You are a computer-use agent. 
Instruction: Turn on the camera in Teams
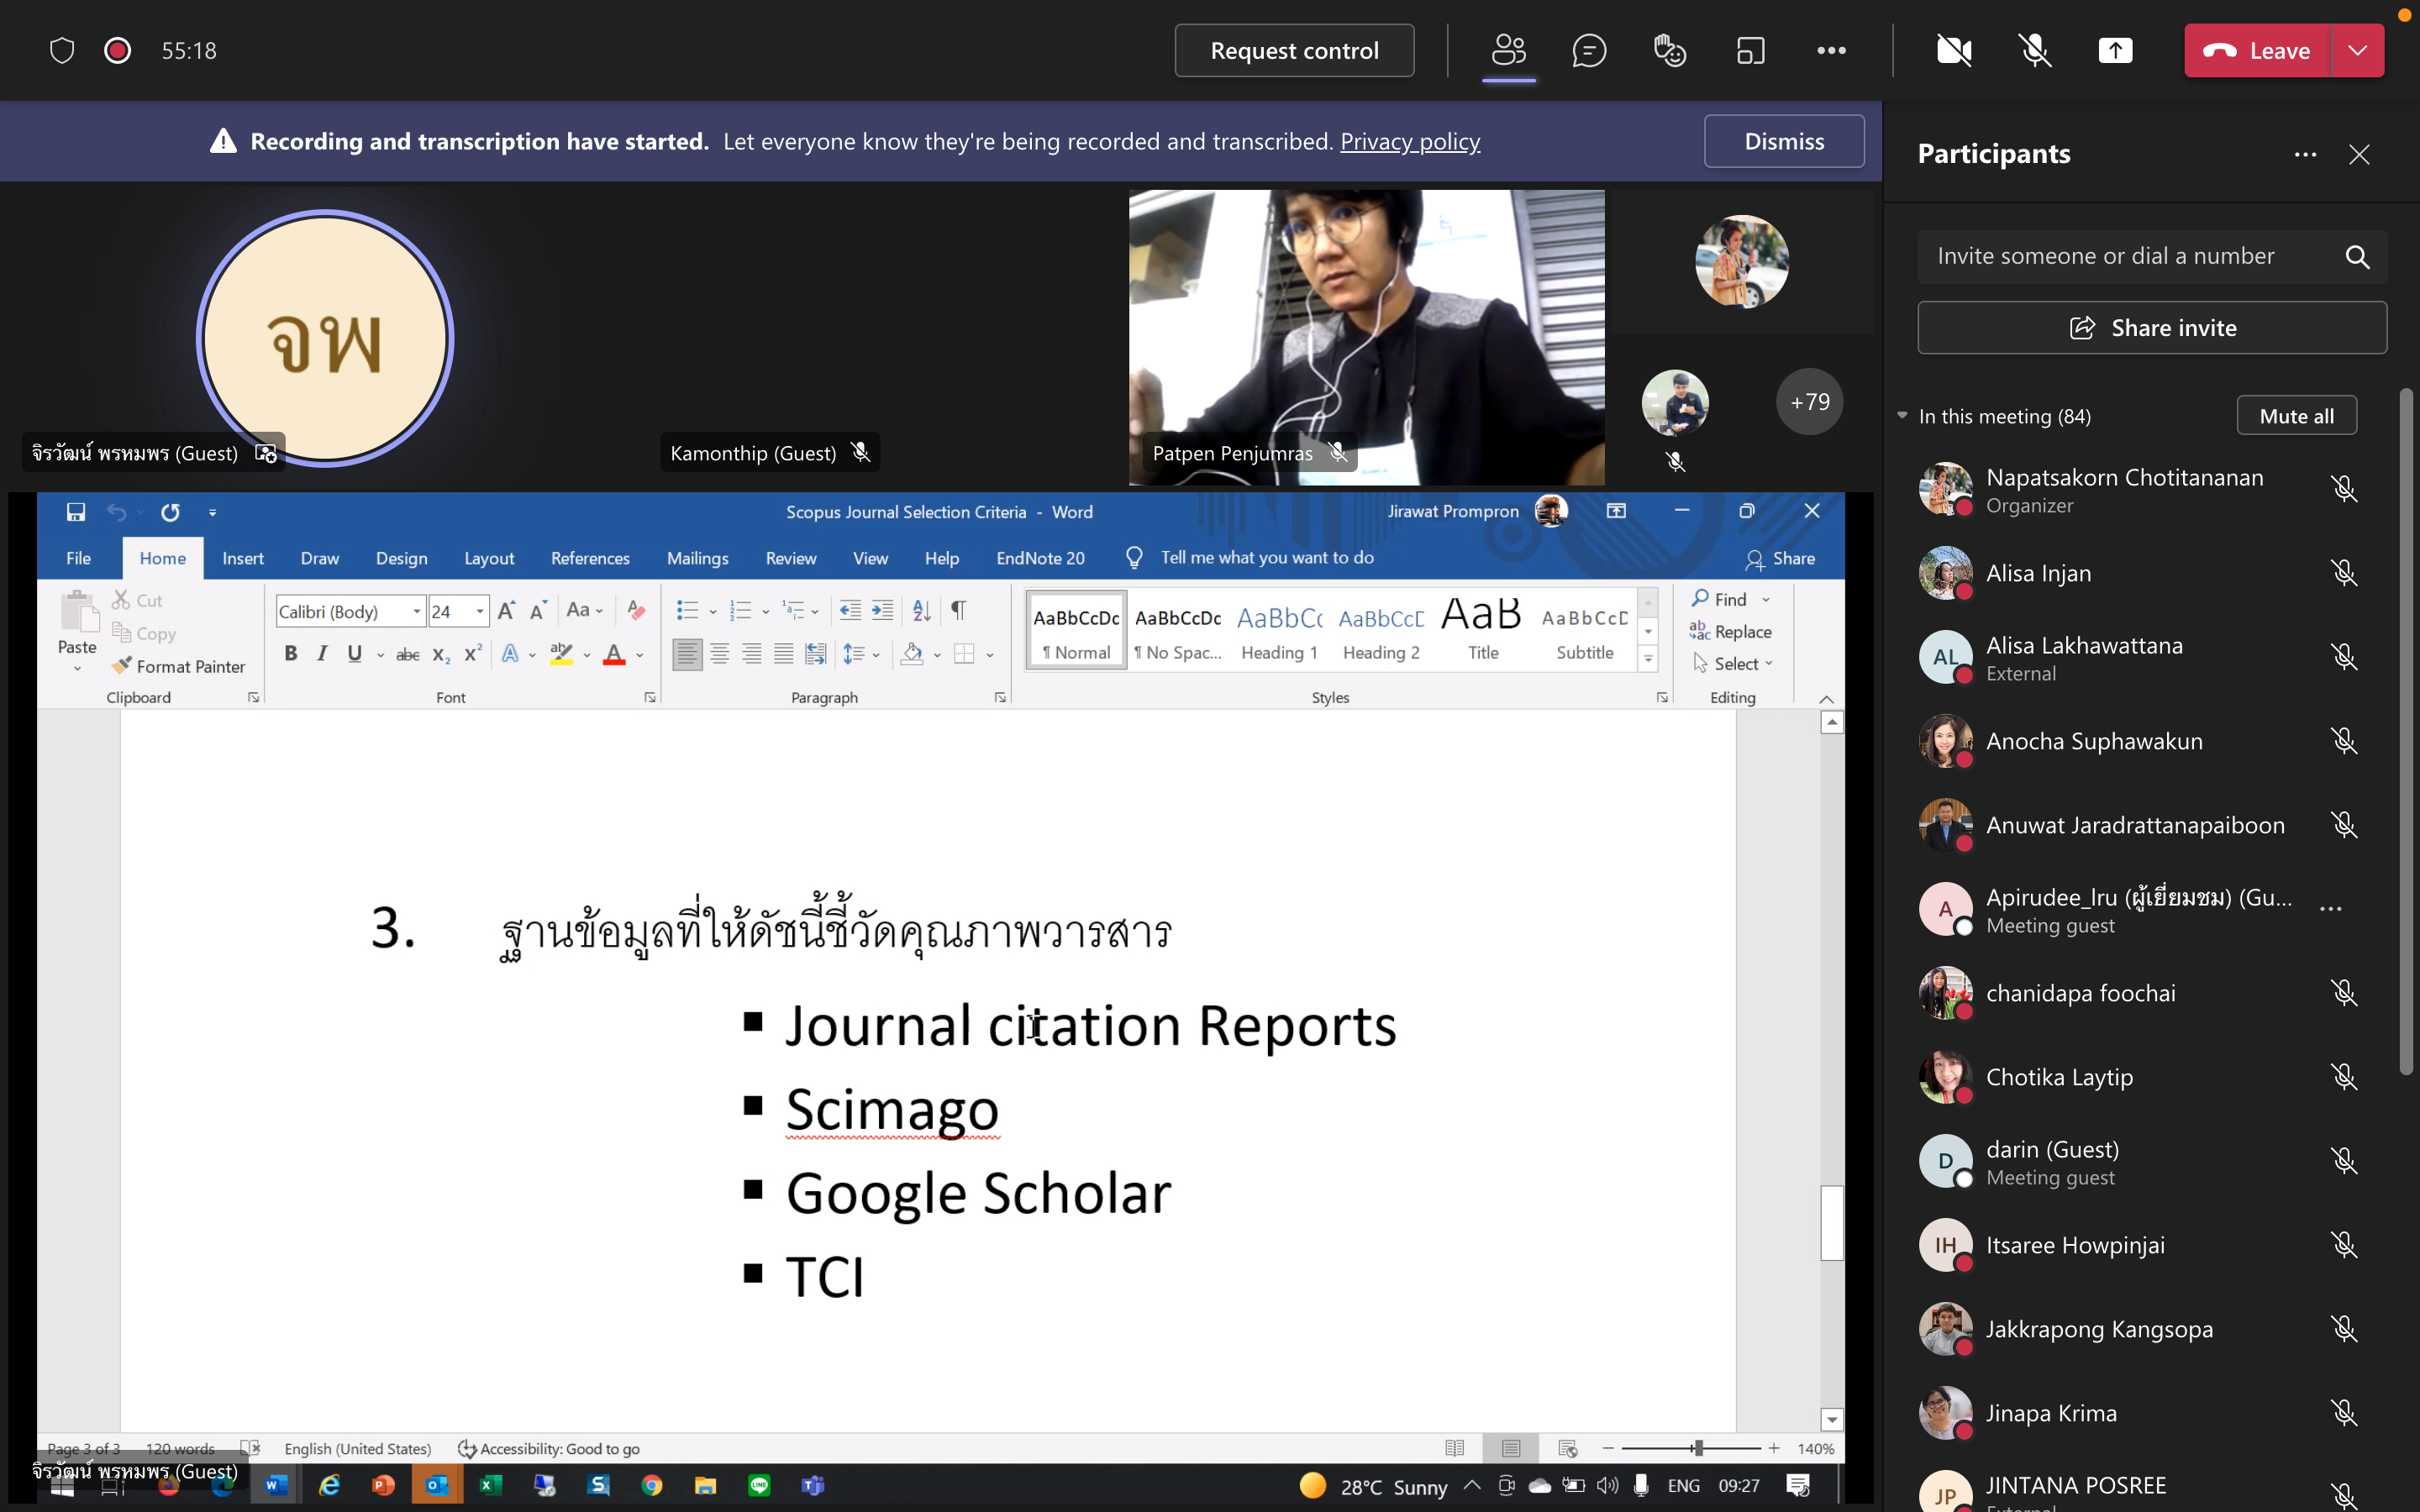1954,51
